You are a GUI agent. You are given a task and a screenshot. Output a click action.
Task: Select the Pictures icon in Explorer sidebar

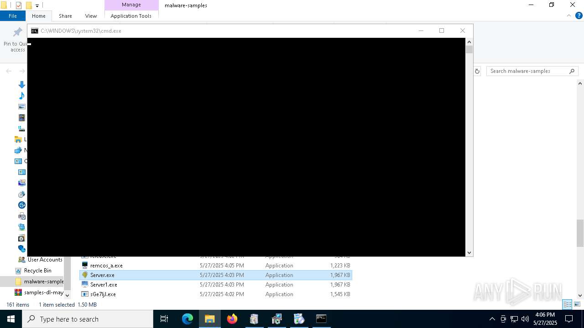click(x=21, y=107)
